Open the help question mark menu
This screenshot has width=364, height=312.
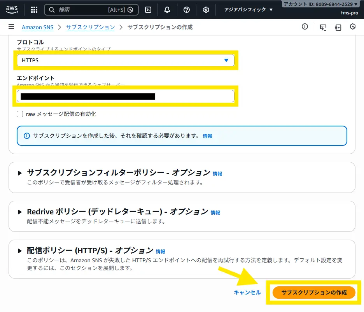(187, 10)
